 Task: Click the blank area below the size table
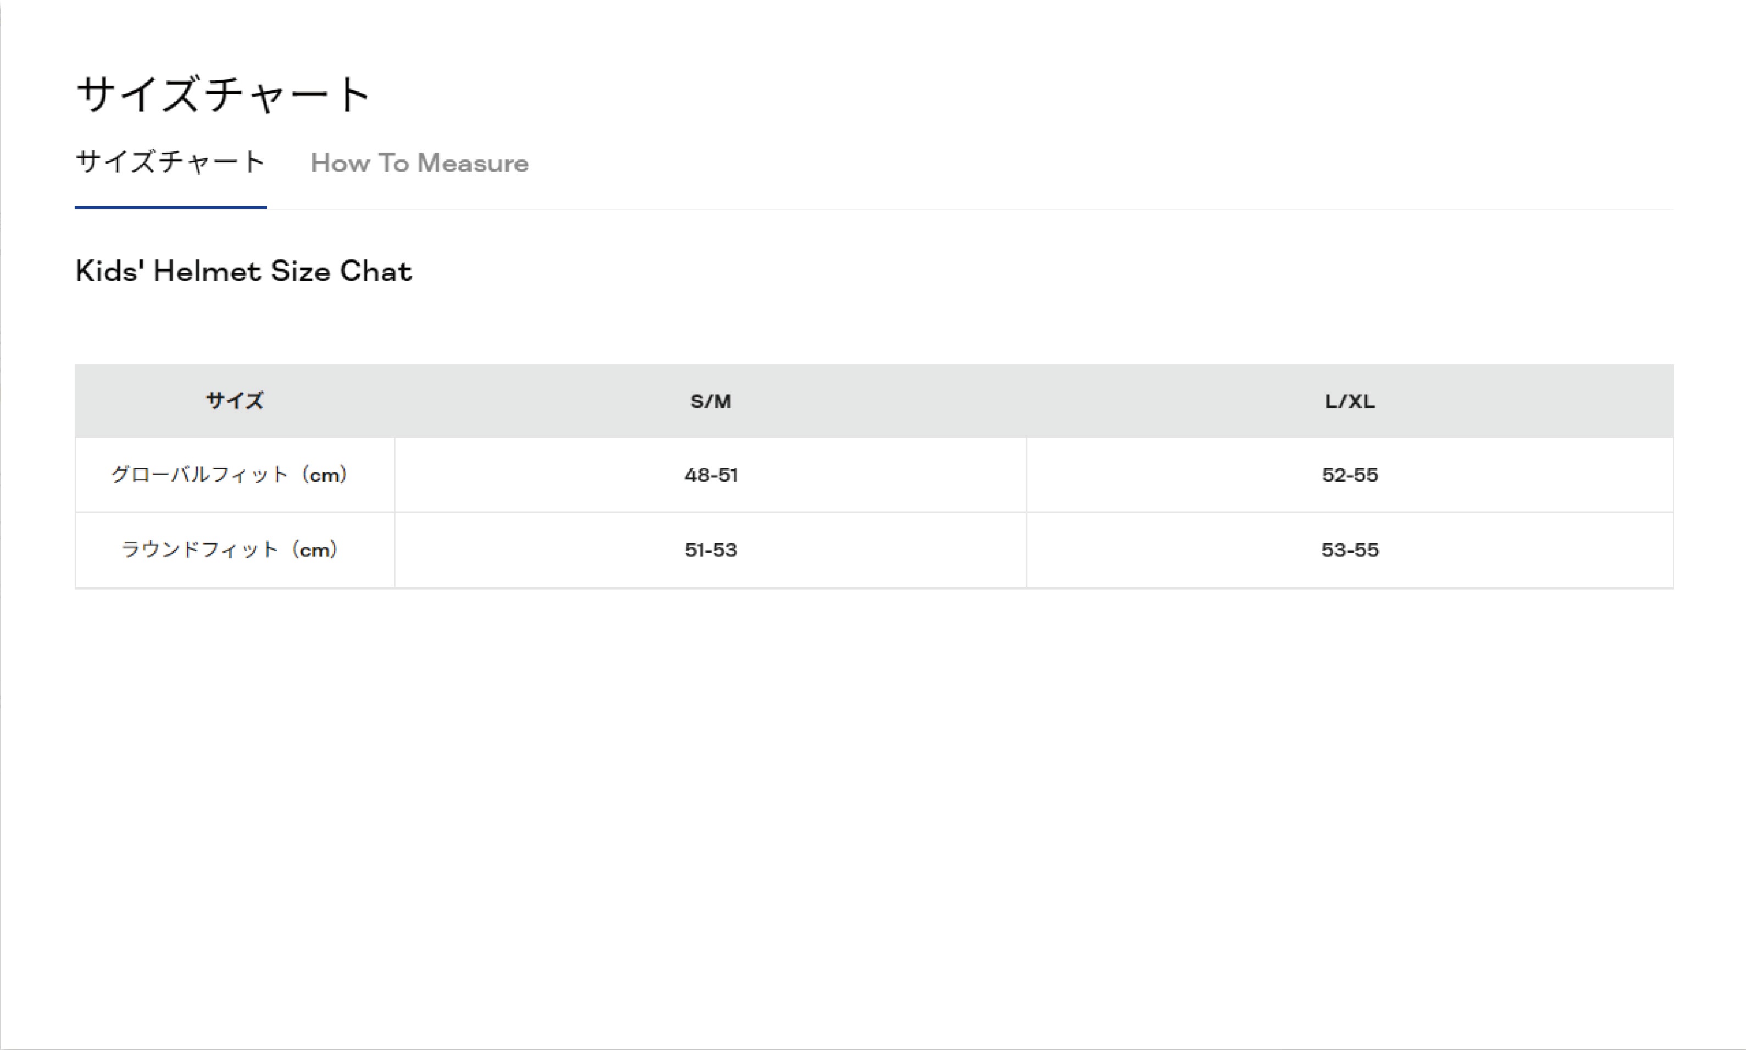pos(873,779)
